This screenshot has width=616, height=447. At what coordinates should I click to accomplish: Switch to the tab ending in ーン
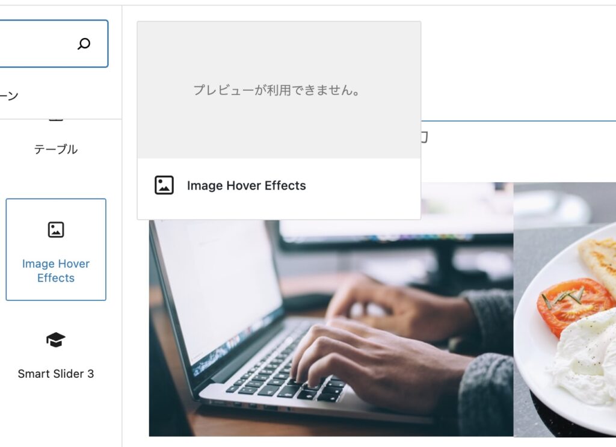pos(9,96)
